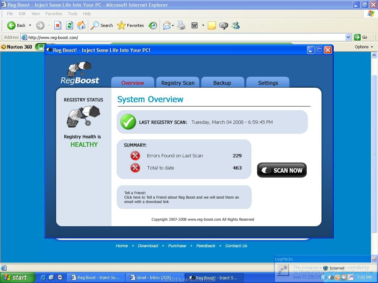Click the red X beside Total to date

point(135,168)
